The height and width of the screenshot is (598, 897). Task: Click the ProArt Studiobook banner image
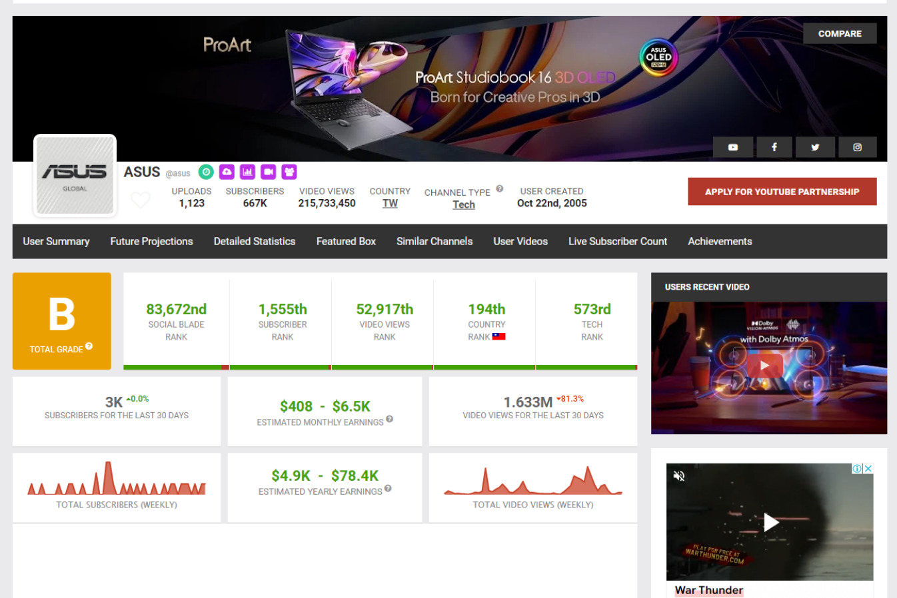450,89
